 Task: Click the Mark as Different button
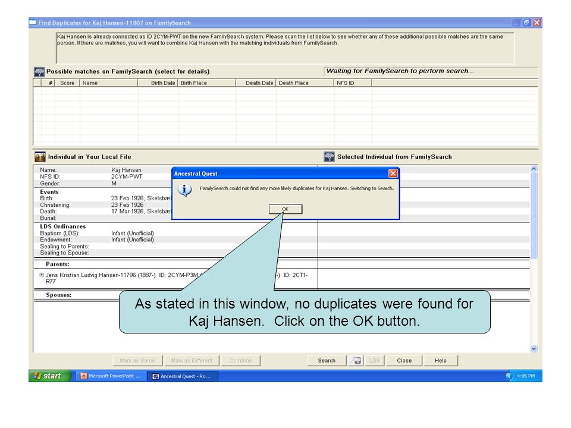pos(192,360)
